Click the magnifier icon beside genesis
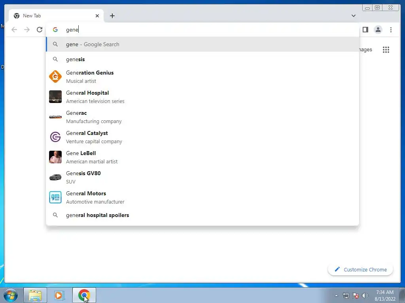The image size is (405, 303). tap(55, 59)
